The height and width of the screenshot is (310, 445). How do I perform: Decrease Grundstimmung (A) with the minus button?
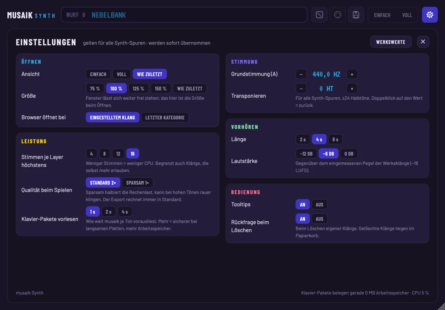point(301,74)
